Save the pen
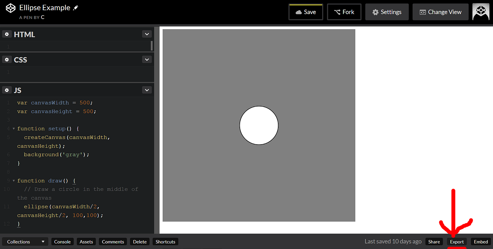 click(x=306, y=12)
